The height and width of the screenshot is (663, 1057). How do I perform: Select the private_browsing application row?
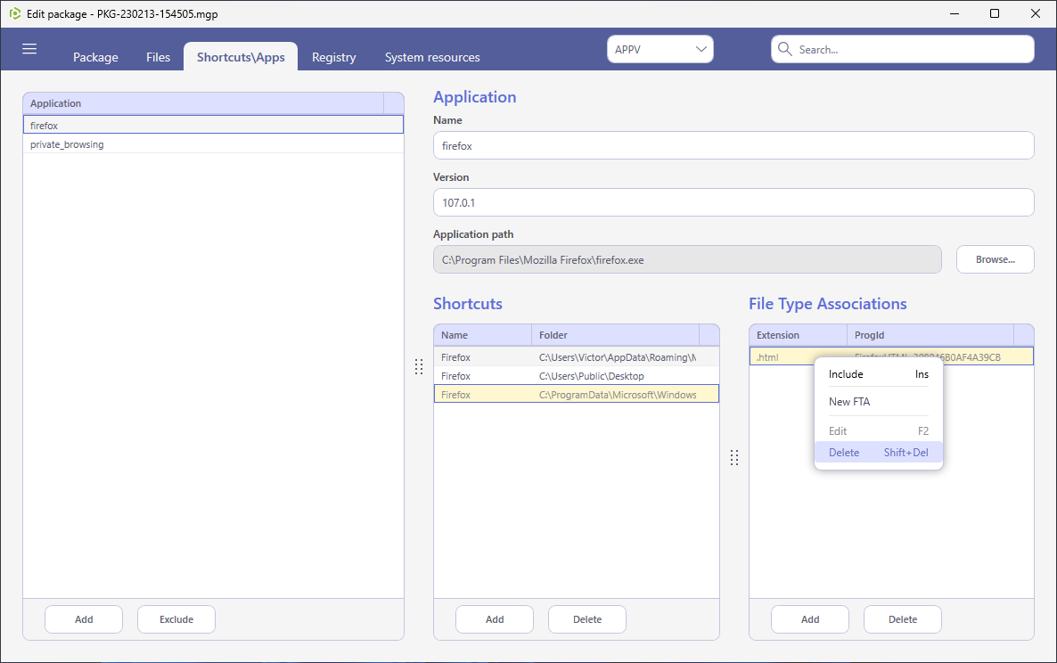click(213, 144)
